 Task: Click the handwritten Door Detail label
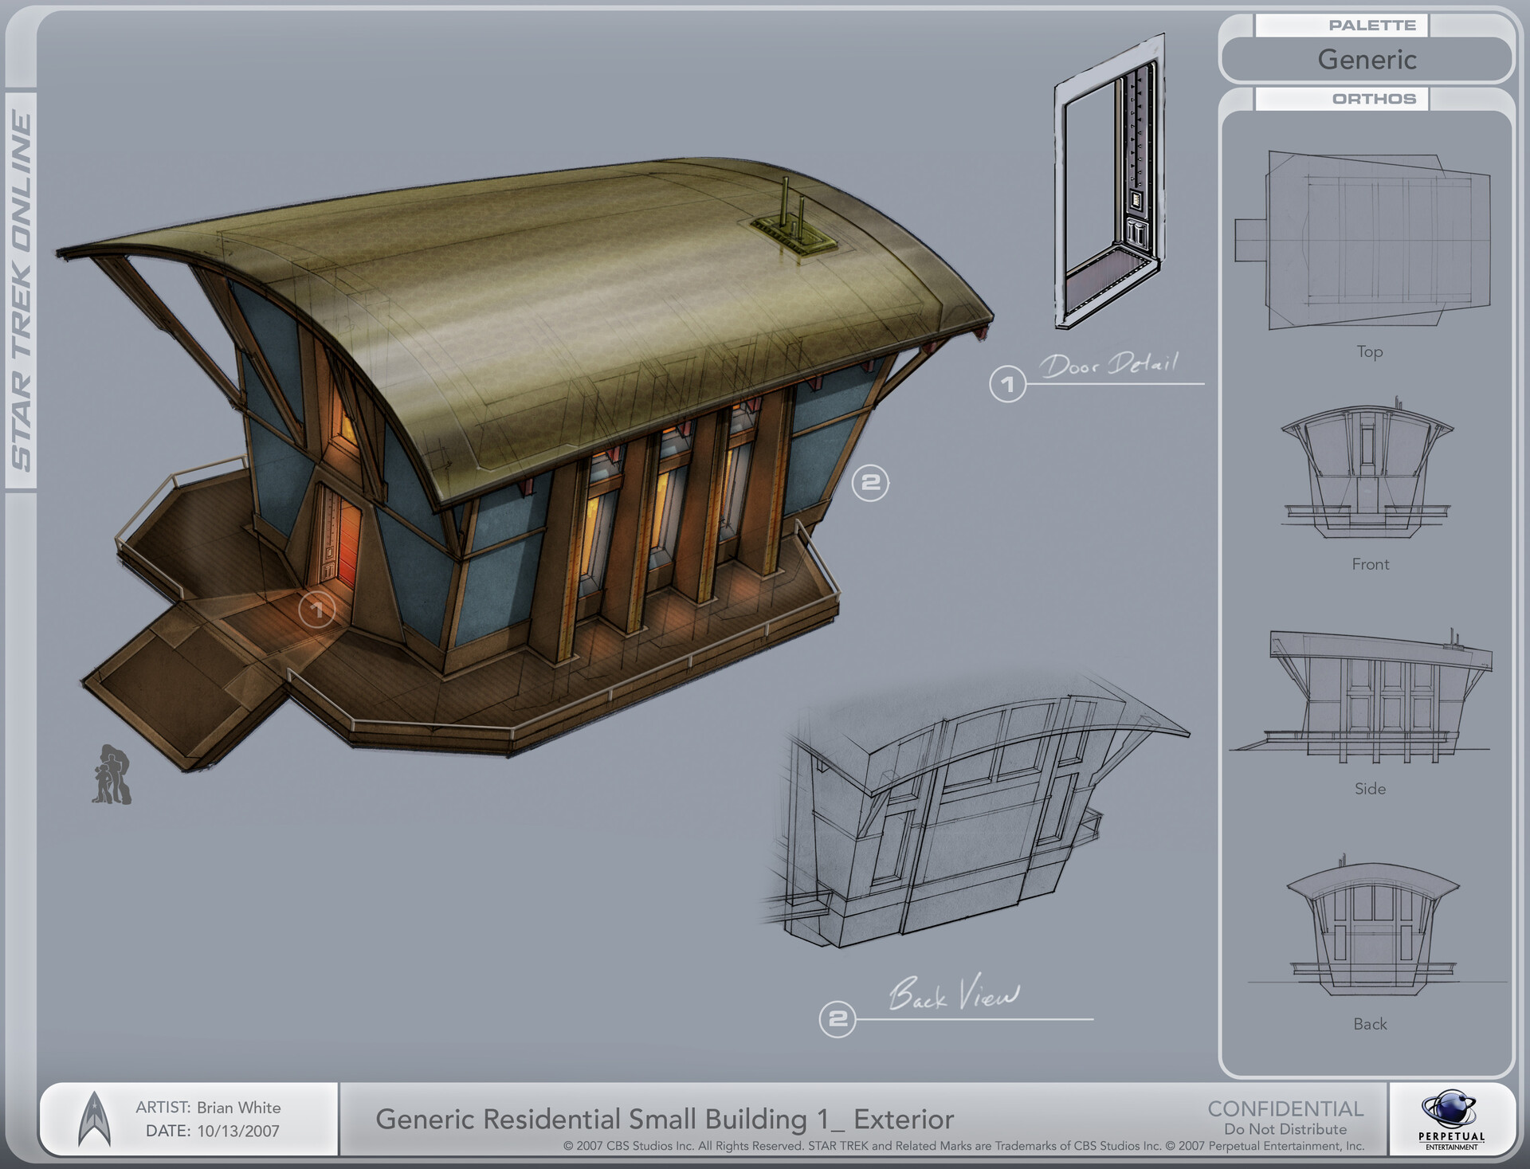tap(1109, 364)
